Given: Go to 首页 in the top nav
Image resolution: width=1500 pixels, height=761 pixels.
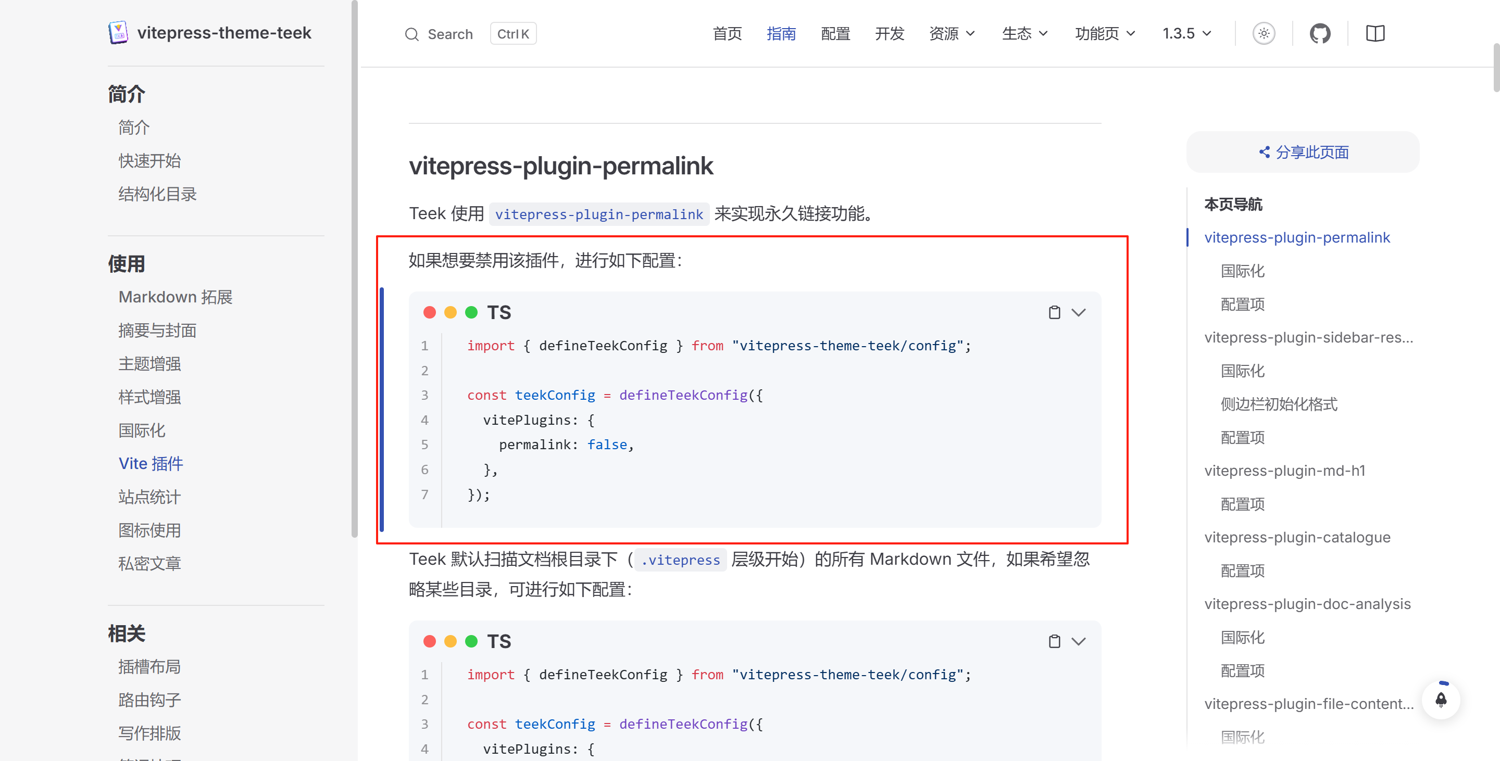Looking at the screenshot, I should coord(727,34).
